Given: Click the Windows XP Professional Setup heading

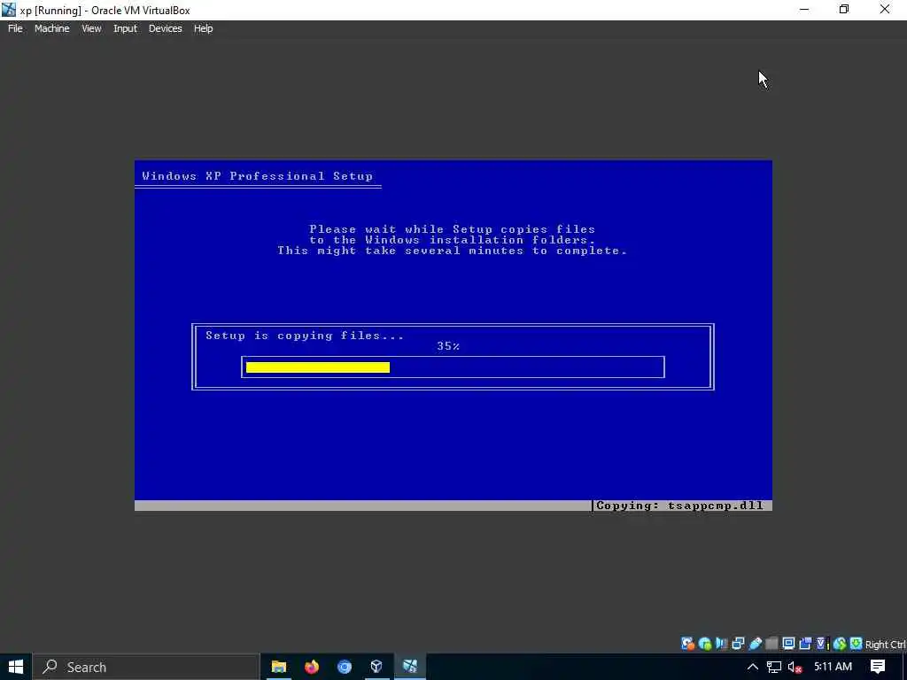Looking at the screenshot, I should point(258,176).
